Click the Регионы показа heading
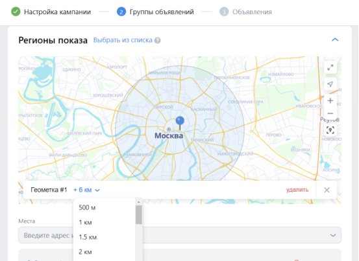This screenshot has height=261, width=359. pyautogui.click(x=53, y=40)
